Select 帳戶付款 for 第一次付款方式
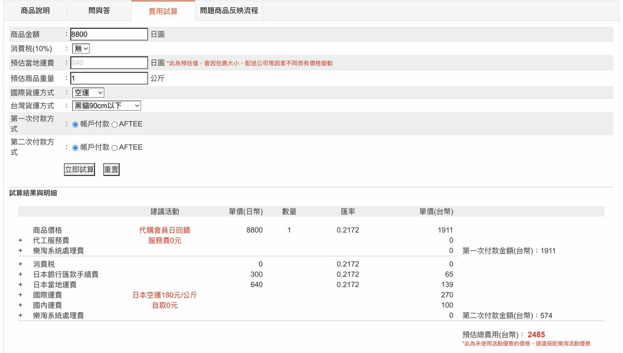The width and height of the screenshot is (623, 353). tap(75, 124)
